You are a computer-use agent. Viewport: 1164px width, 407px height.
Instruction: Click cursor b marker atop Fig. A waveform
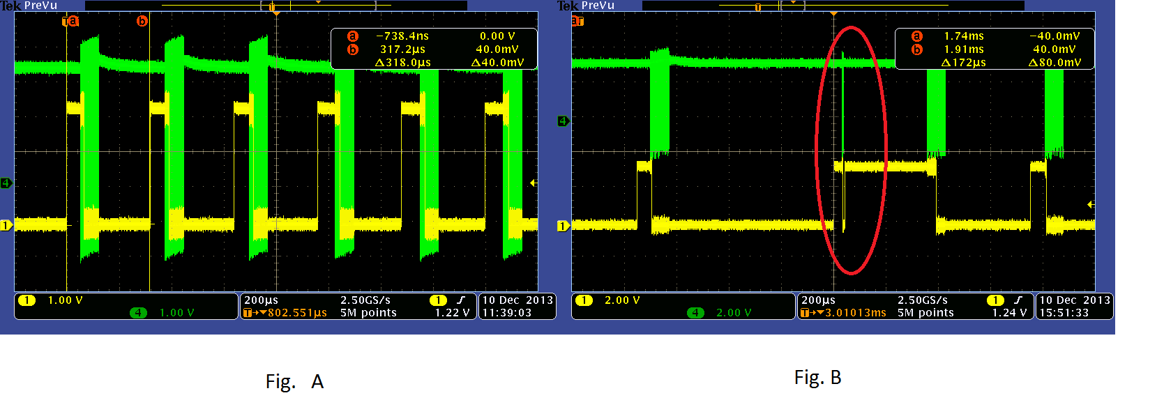coord(142,21)
